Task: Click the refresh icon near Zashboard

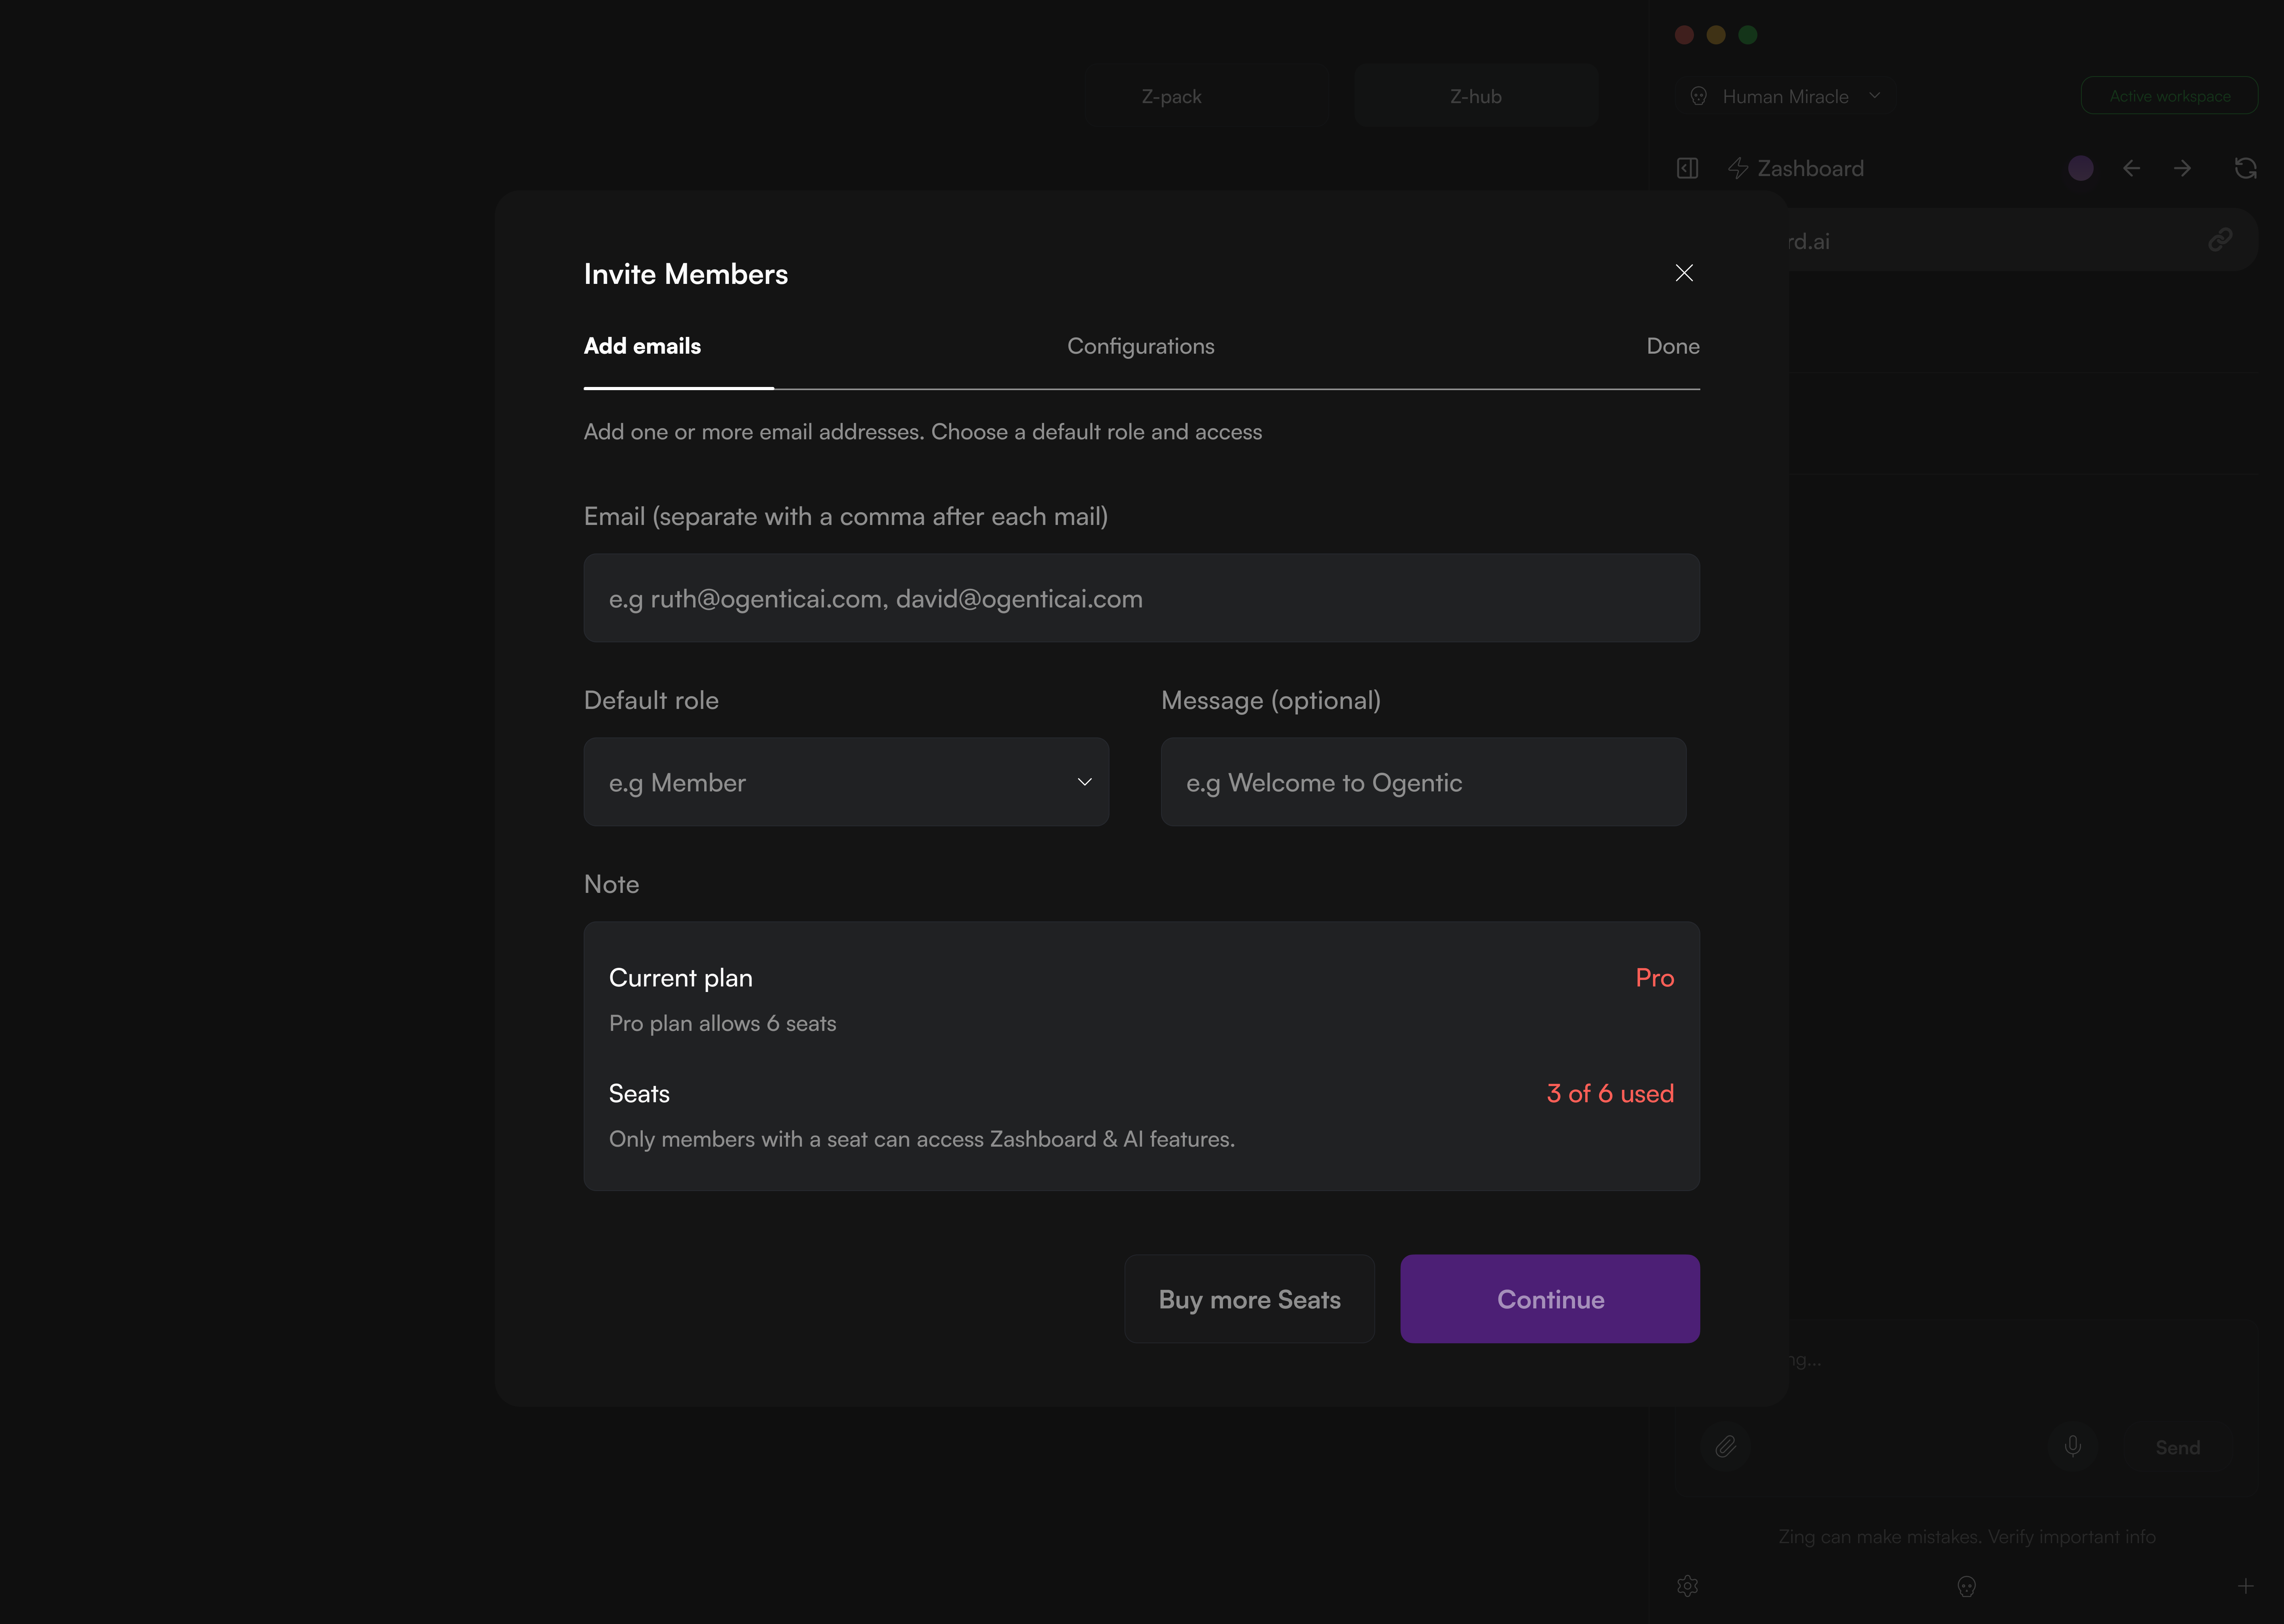Action: 2245,168
